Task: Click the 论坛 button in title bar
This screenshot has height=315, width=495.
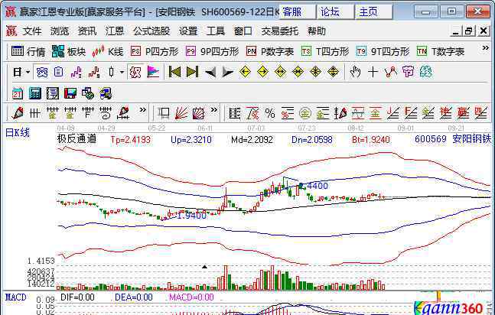Action: (x=336, y=11)
